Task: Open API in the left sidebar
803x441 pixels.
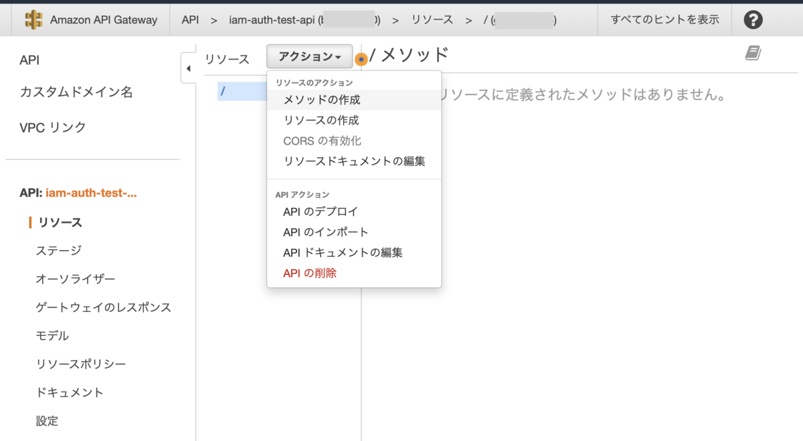Action: (x=29, y=60)
